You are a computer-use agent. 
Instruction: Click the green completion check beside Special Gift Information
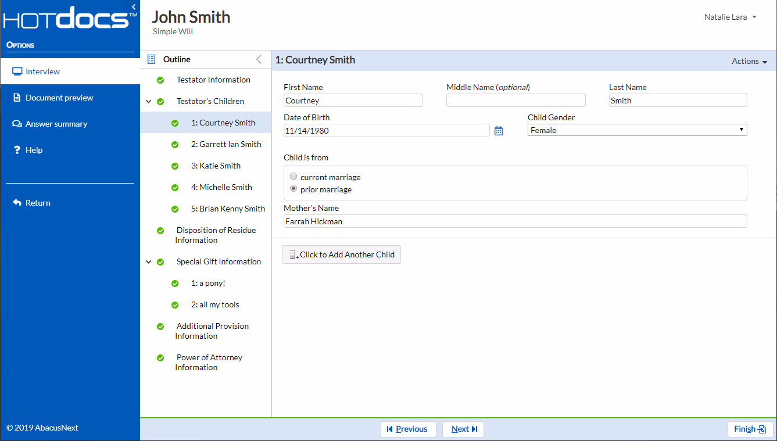pos(160,261)
